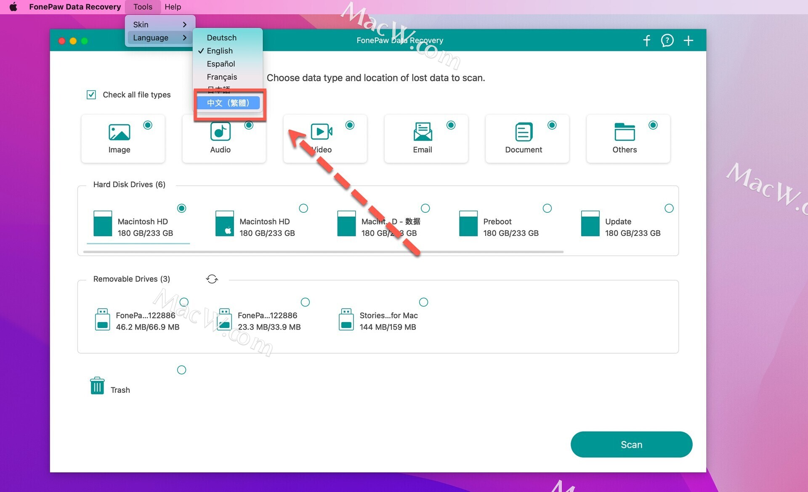Click the Stories...for Mac USB drive icon
The image size is (808, 492).
[346, 319]
